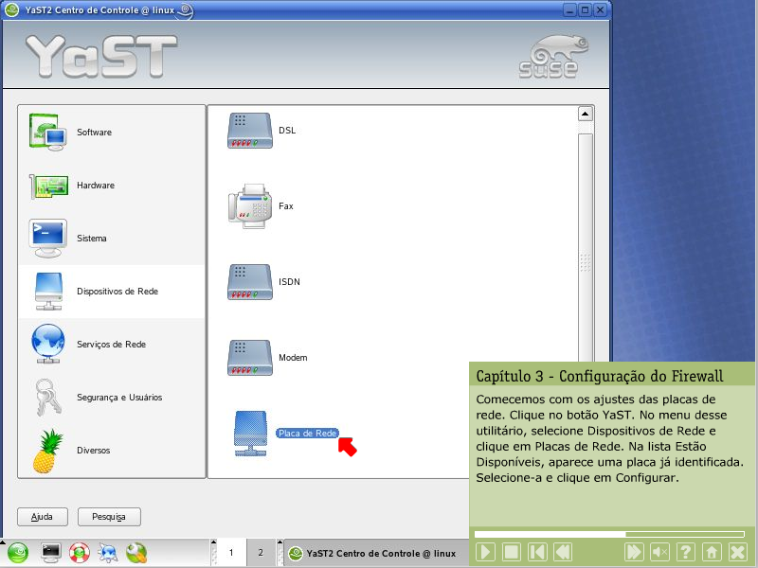Open the DSL module
Screen dimensions: 758x568
pos(286,131)
